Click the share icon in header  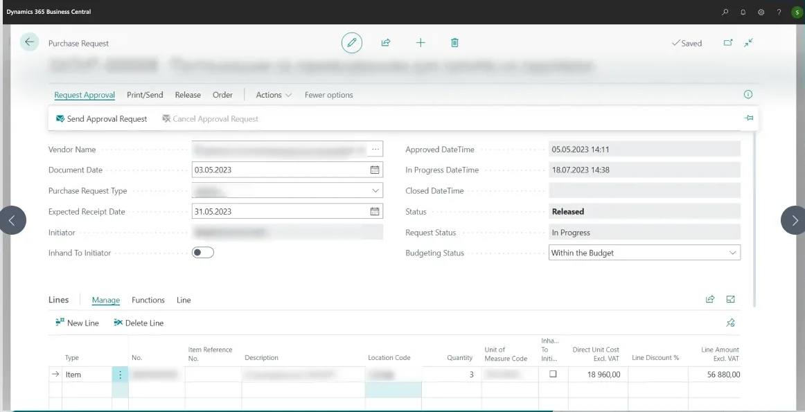(x=386, y=43)
